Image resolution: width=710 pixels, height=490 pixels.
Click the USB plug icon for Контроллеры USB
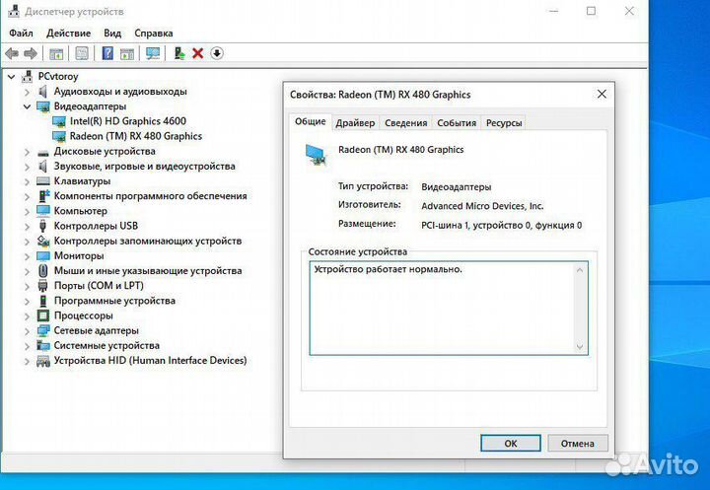[x=43, y=226]
